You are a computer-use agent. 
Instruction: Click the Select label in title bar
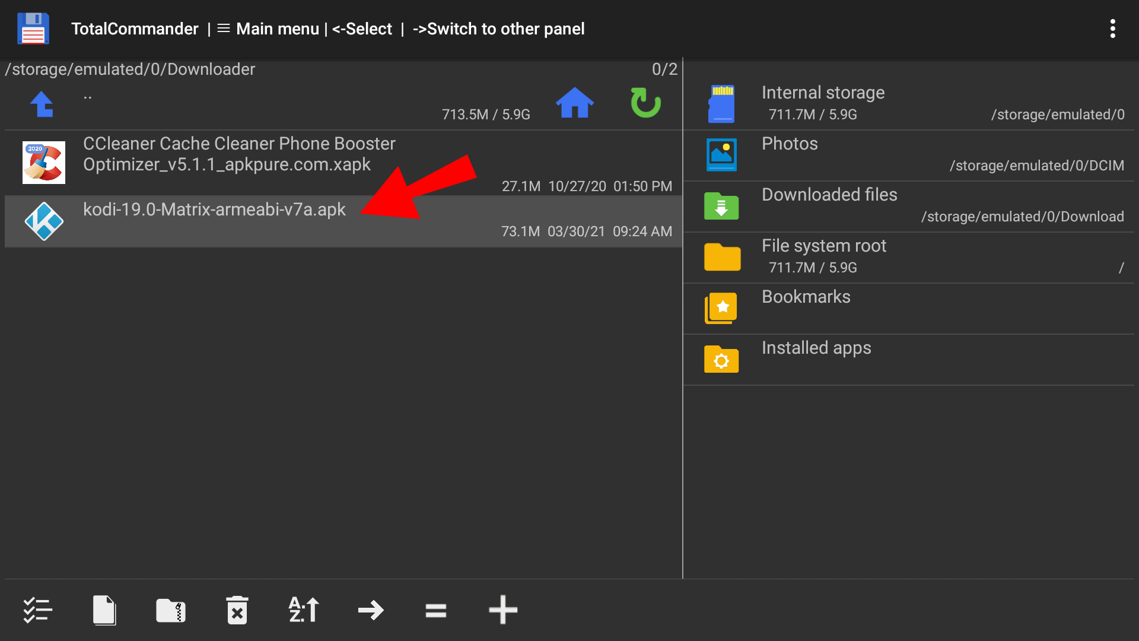click(362, 28)
